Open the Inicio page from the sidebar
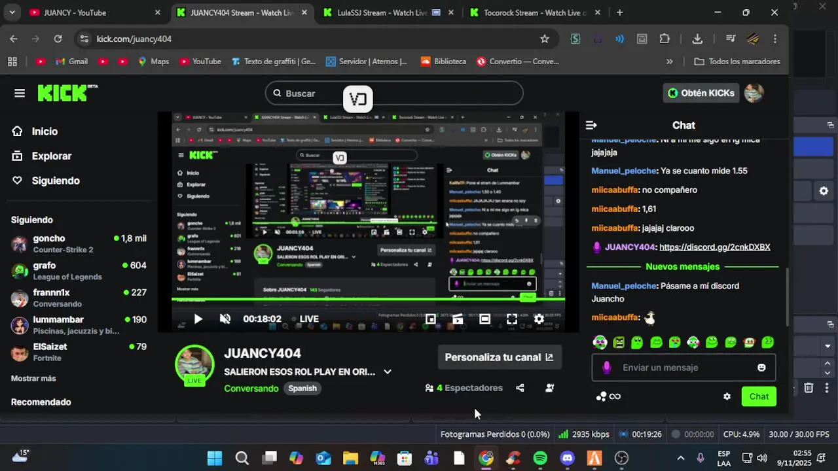The height and width of the screenshot is (471, 838). pos(45,131)
